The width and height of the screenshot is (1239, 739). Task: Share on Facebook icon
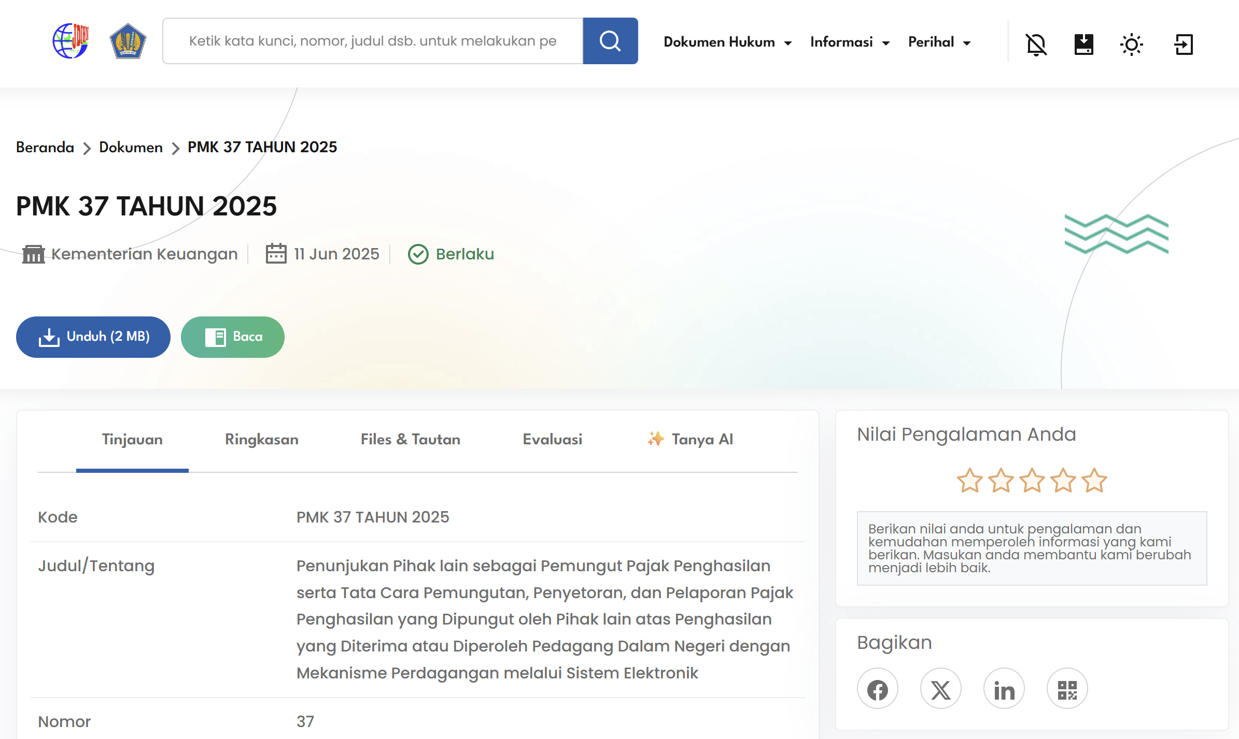pos(878,689)
